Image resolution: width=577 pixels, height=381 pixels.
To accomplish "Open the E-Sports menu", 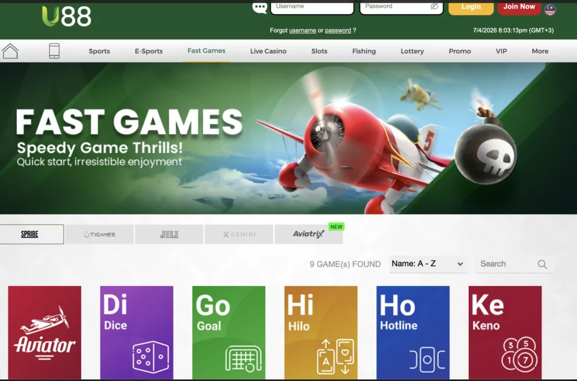I will [149, 51].
